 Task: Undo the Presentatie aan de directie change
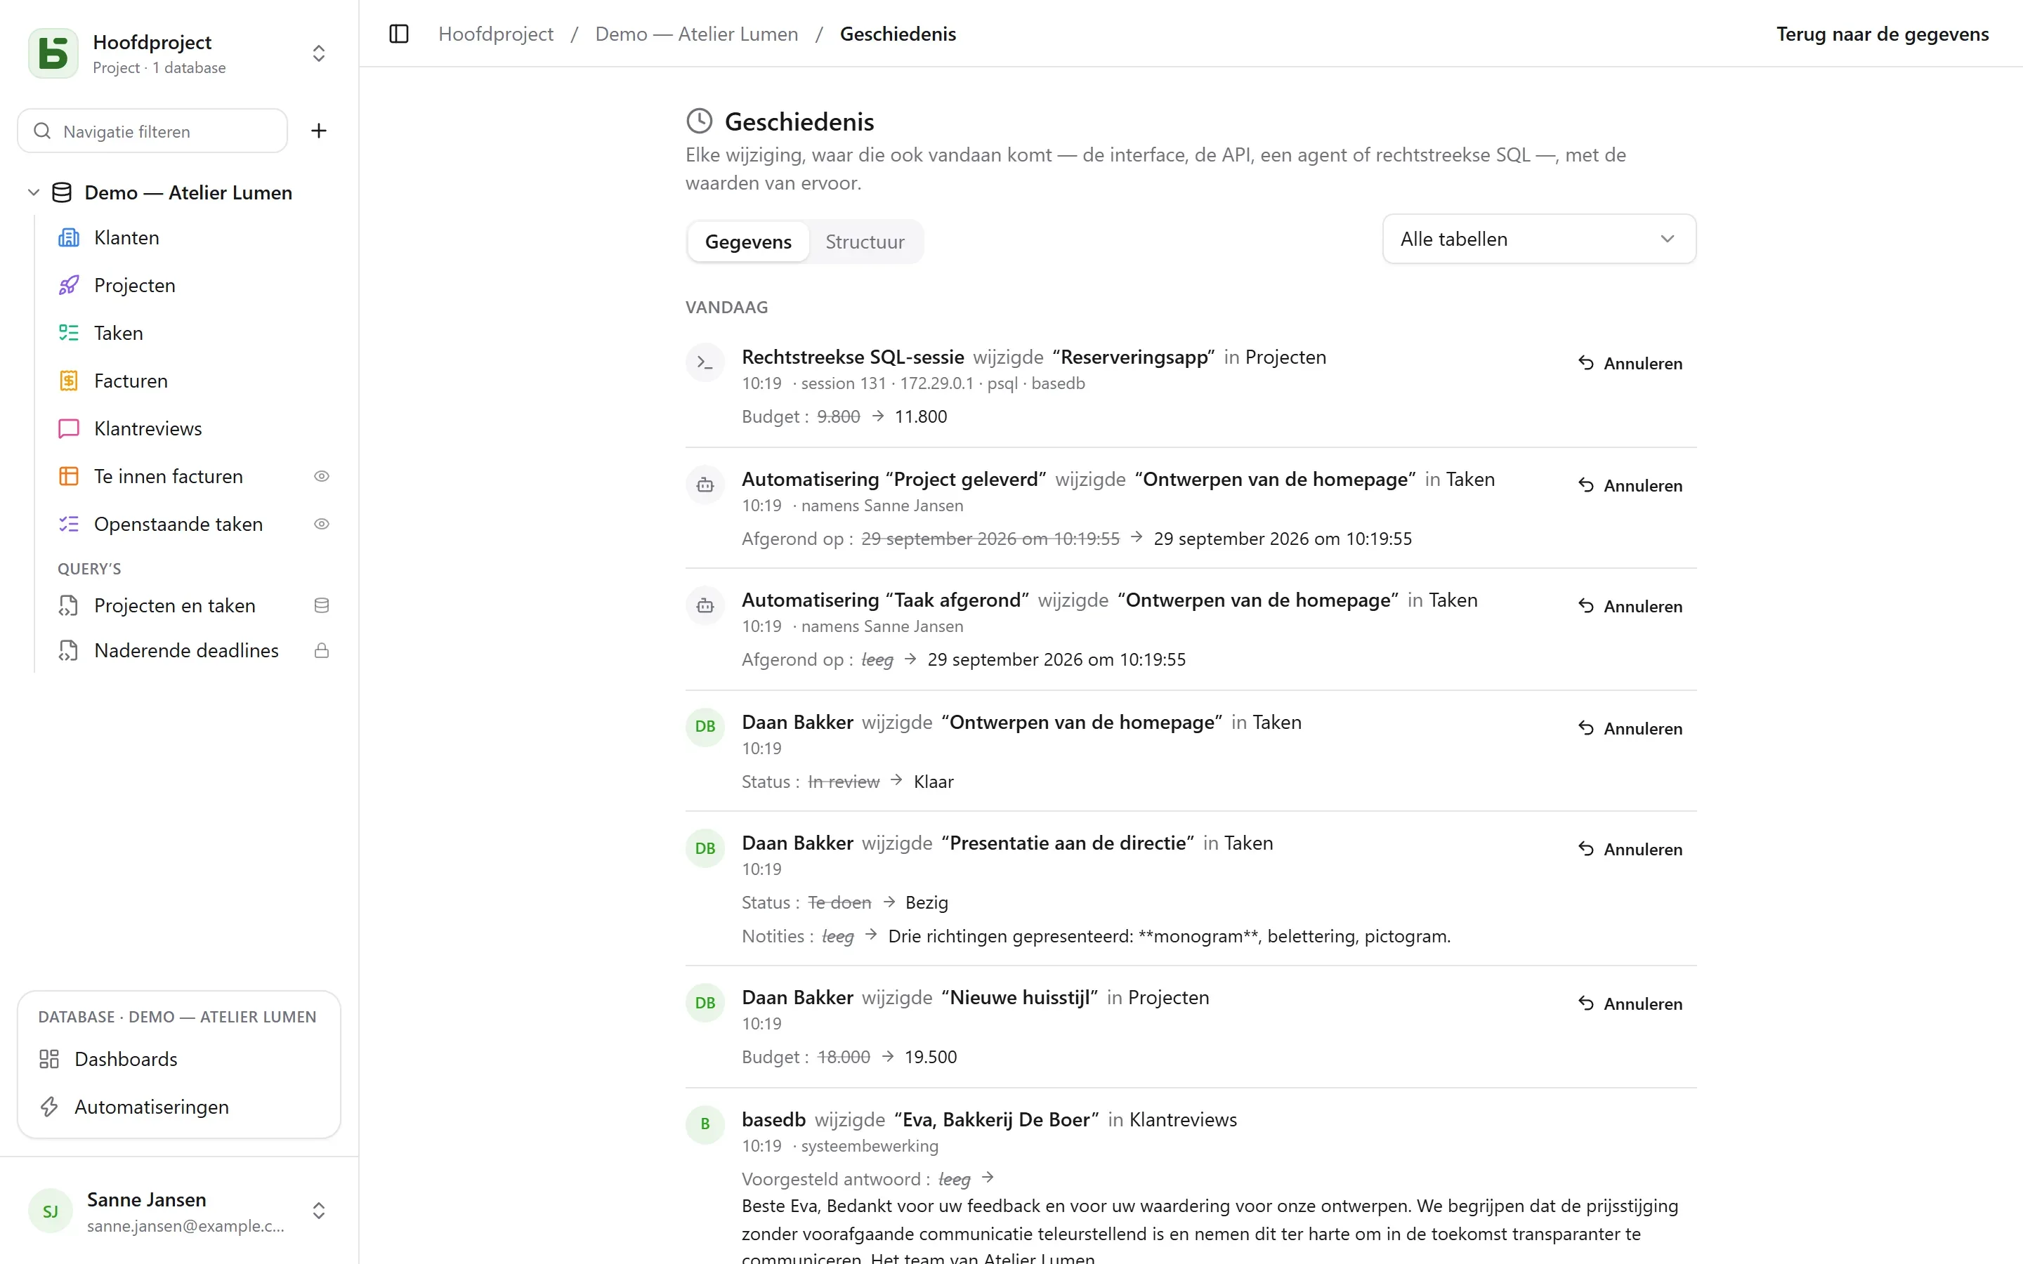1630,848
